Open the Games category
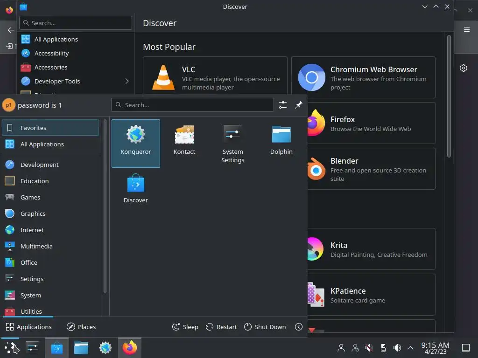This screenshot has height=358, width=478. coord(50,197)
